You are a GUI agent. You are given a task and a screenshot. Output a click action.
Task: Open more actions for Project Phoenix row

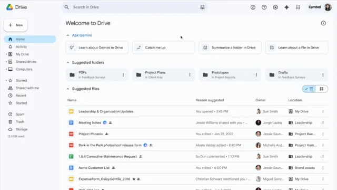(323, 134)
